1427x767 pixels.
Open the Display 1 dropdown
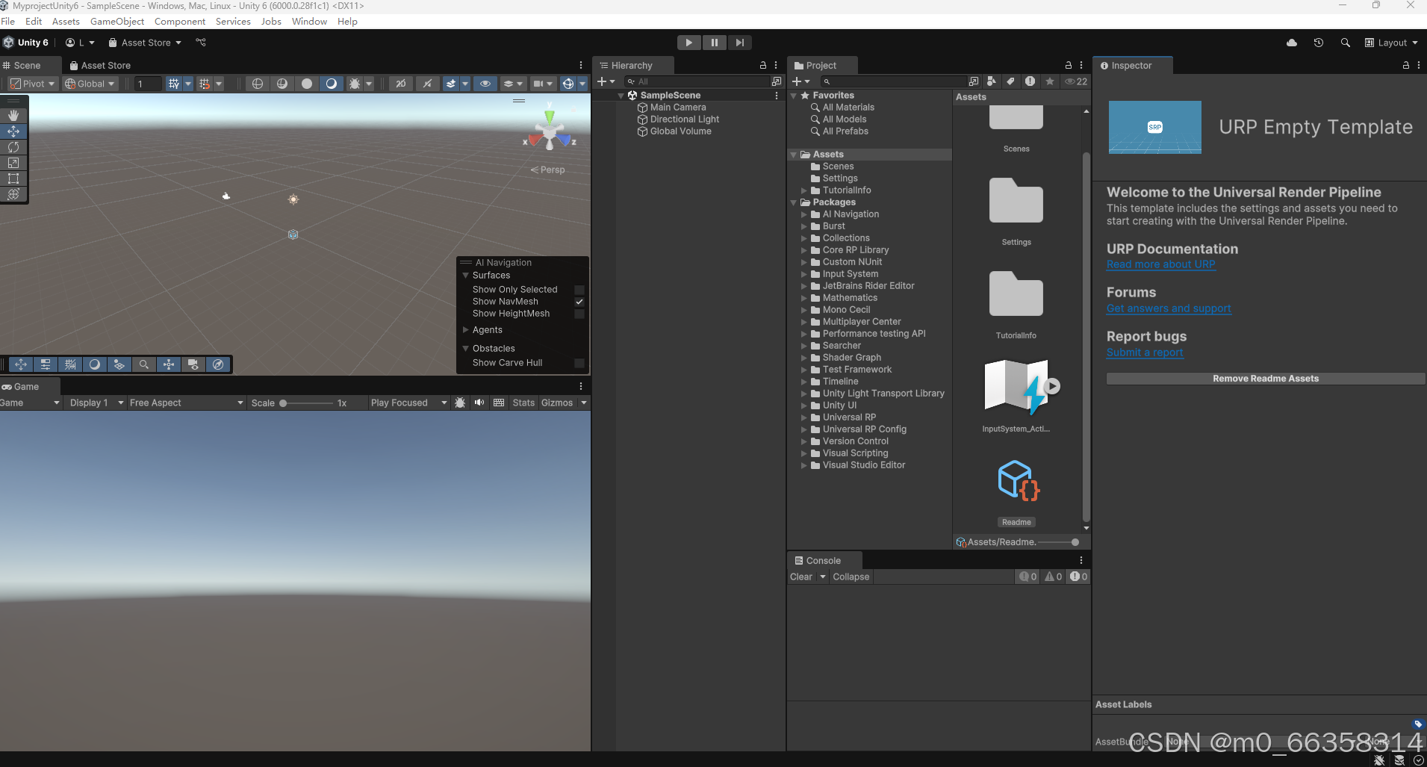click(x=96, y=403)
